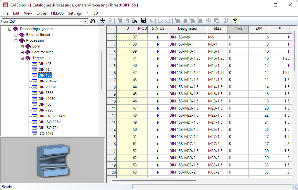Collapse the Processings, general node

[x=10, y=29]
